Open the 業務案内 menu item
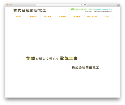125x105 pixels. tap(33, 17)
